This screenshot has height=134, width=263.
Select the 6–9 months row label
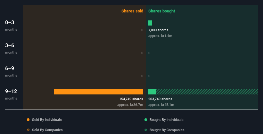coord(11,71)
